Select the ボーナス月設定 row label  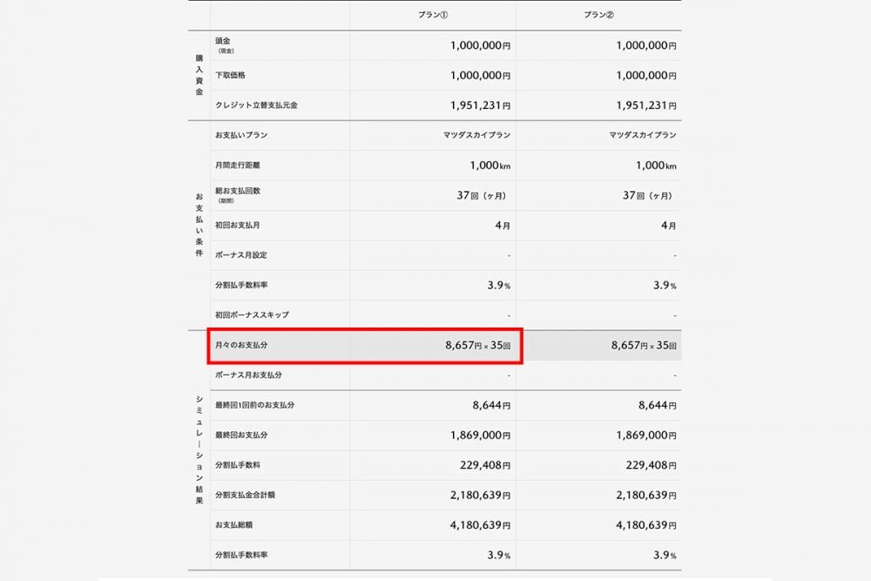click(240, 255)
